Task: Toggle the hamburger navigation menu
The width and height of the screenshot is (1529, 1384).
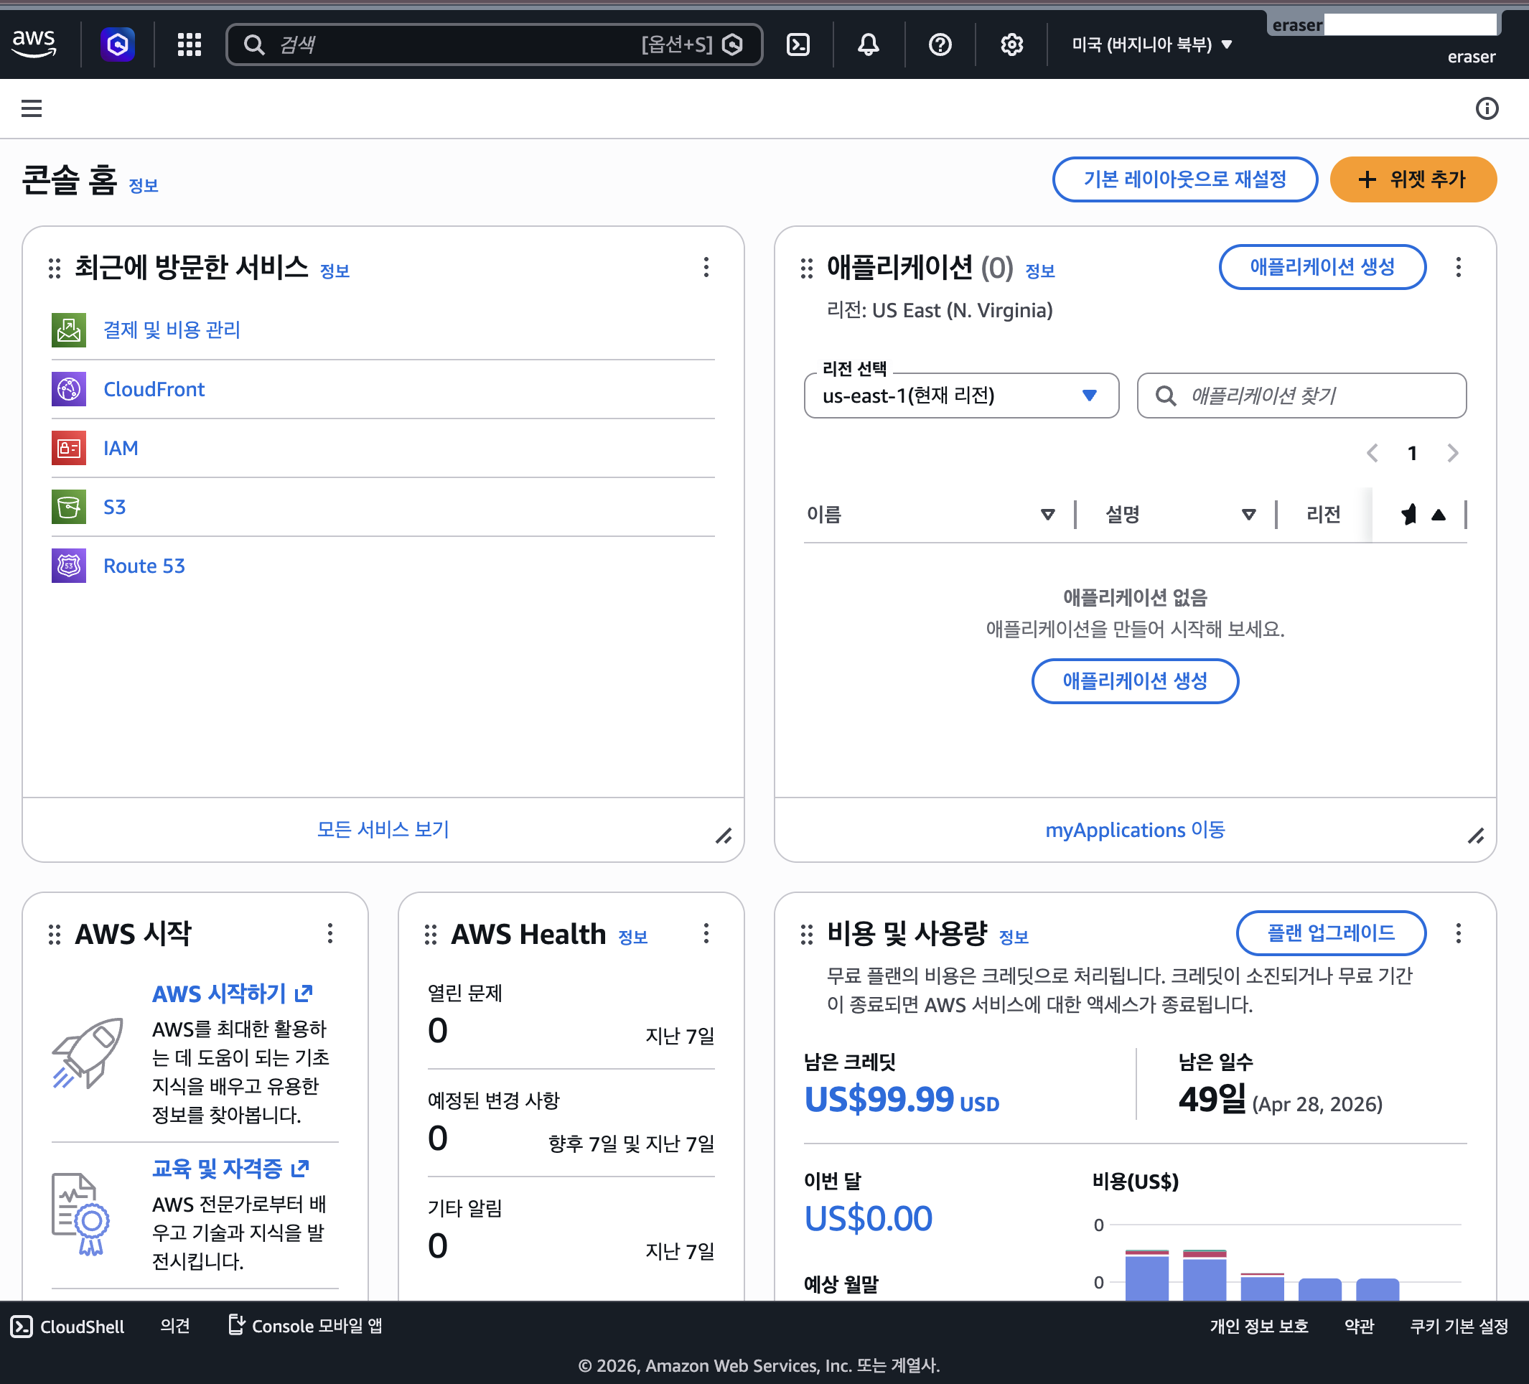Action: coord(31,108)
